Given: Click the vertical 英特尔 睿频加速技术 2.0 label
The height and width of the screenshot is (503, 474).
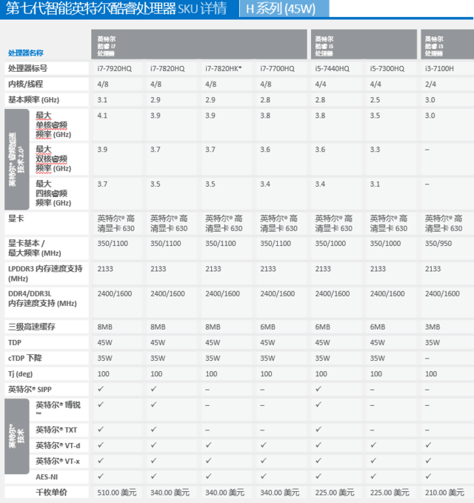Looking at the screenshot, I should (17, 159).
